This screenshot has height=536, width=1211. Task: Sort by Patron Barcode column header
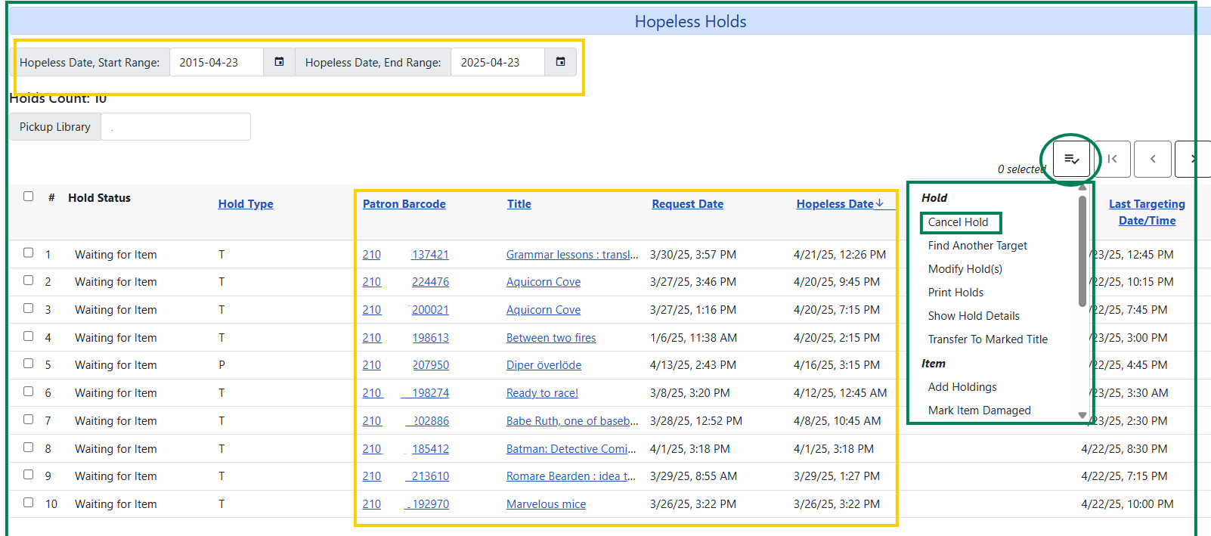tap(404, 204)
